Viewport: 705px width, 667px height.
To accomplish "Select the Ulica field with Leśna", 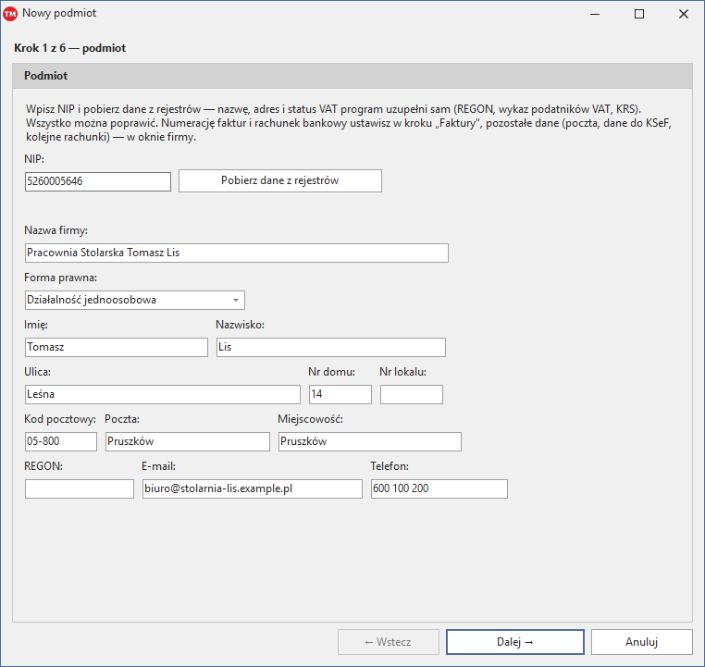I will tap(163, 395).
